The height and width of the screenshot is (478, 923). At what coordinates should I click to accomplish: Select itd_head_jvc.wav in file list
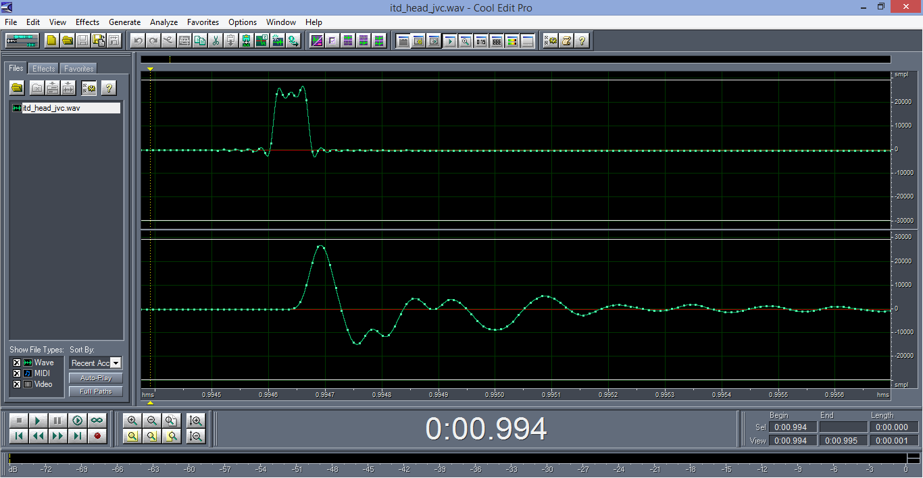pos(66,108)
